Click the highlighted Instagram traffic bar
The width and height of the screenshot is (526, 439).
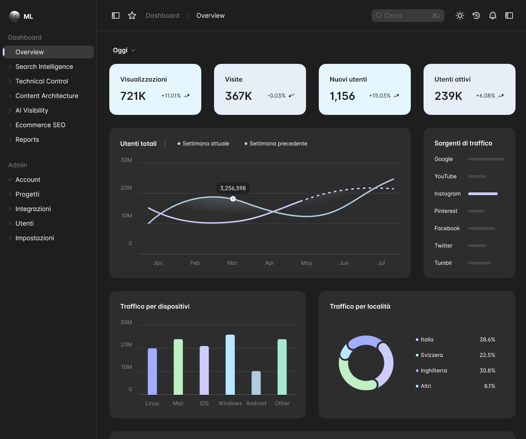pyautogui.click(x=483, y=194)
